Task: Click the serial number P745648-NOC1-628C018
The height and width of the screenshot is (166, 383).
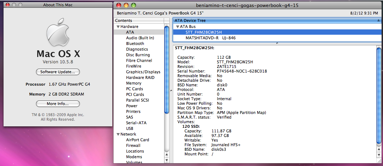Action: 242,71
